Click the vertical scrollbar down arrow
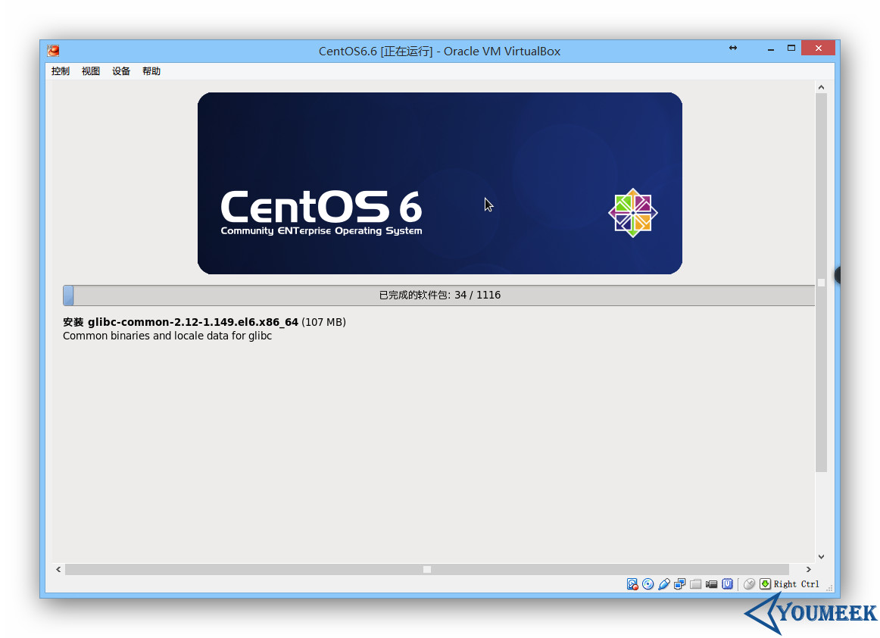This screenshot has width=880, height=638. pyautogui.click(x=821, y=555)
